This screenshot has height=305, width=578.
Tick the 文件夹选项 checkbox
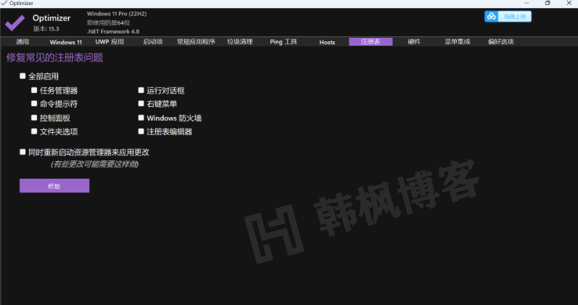click(x=34, y=131)
